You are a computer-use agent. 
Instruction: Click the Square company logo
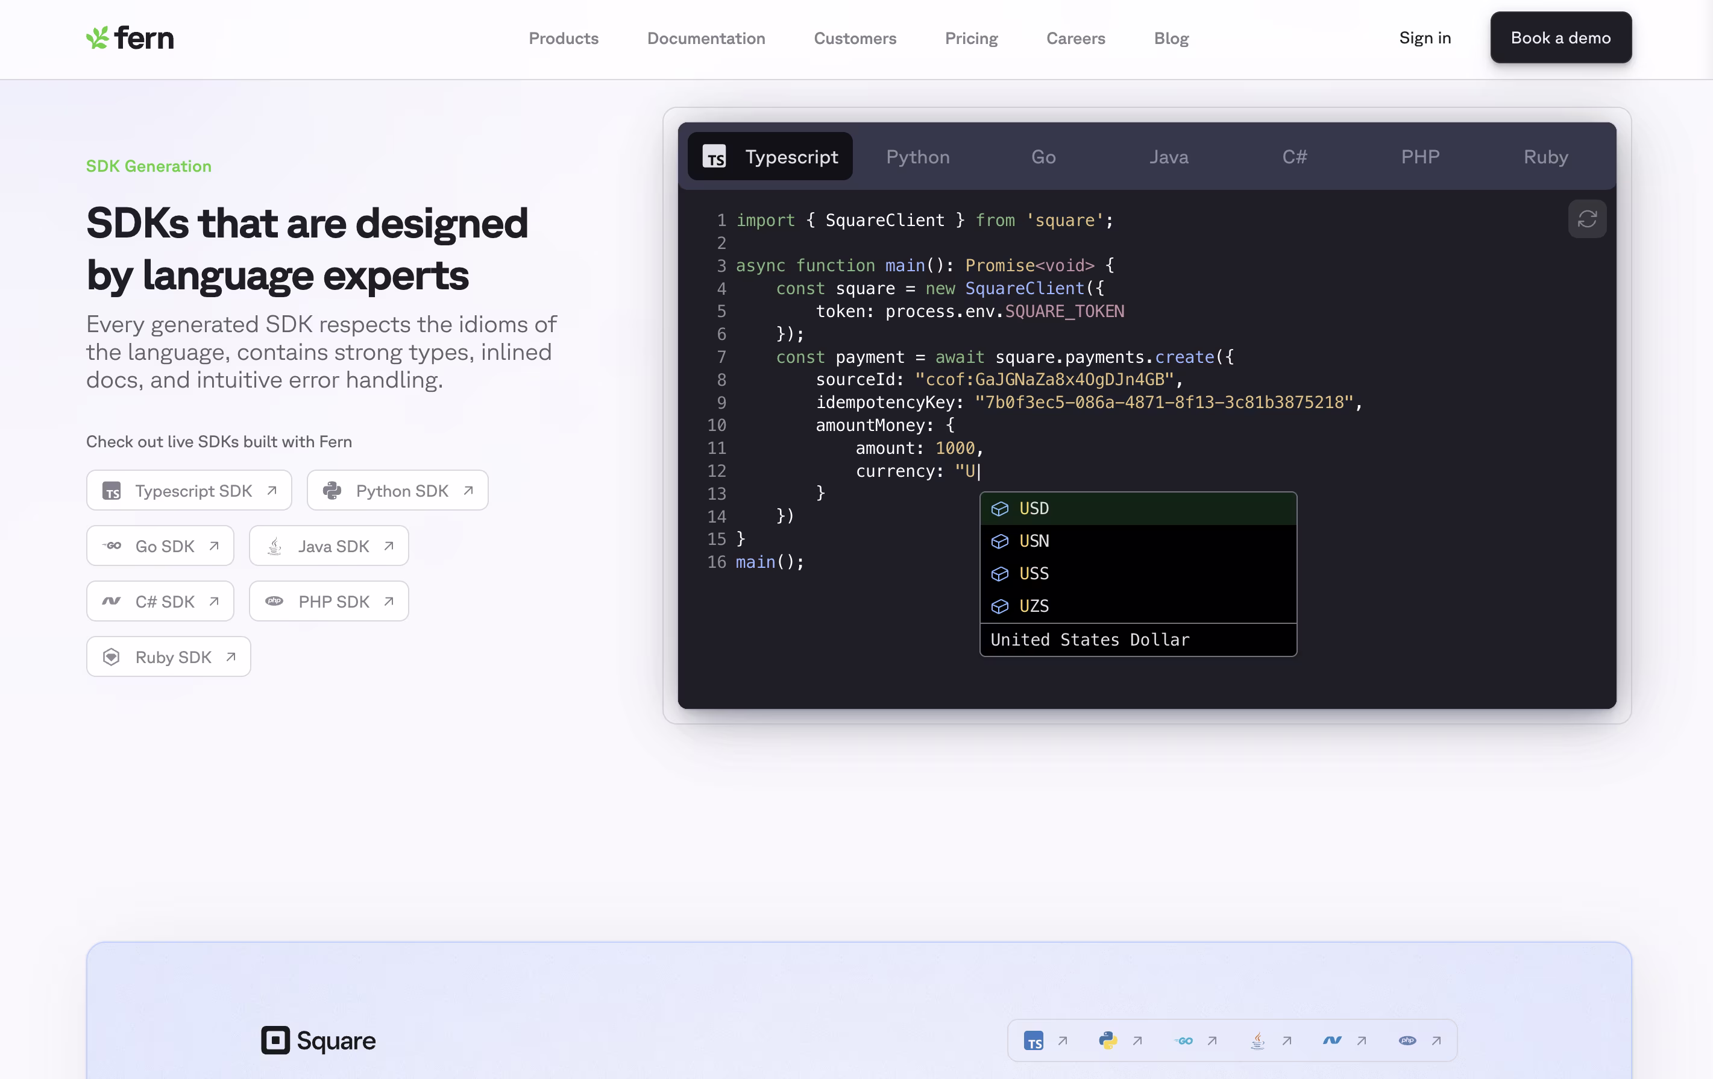click(x=318, y=1040)
